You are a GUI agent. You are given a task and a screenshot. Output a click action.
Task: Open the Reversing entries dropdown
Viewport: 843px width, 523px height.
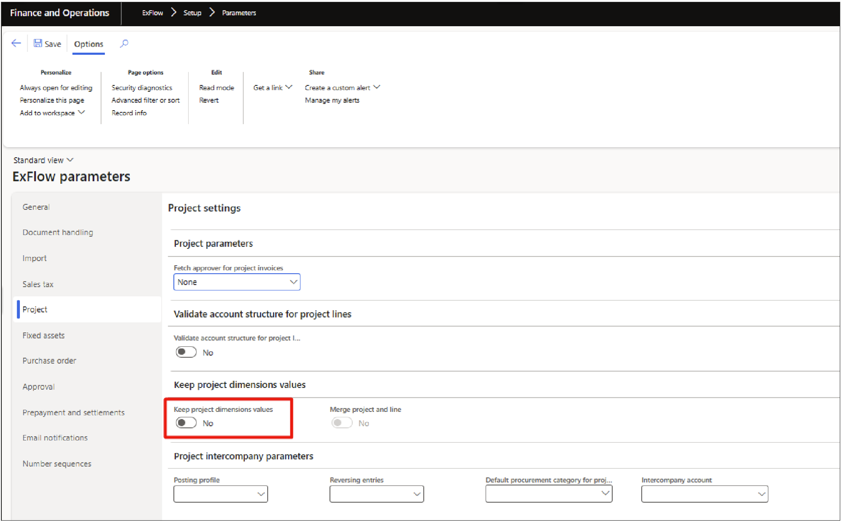pos(377,494)
